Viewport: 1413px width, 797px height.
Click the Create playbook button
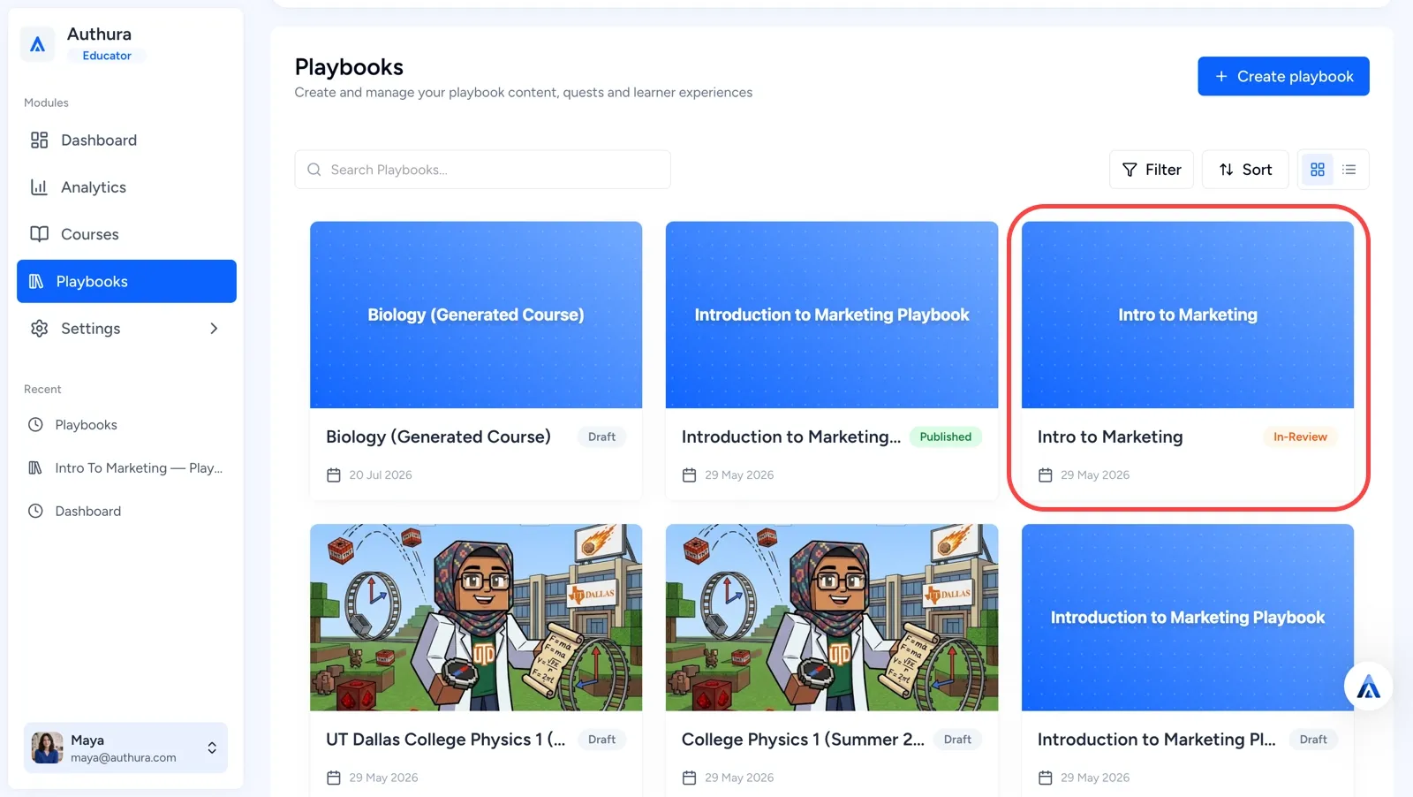click(x=1283, y=77)
